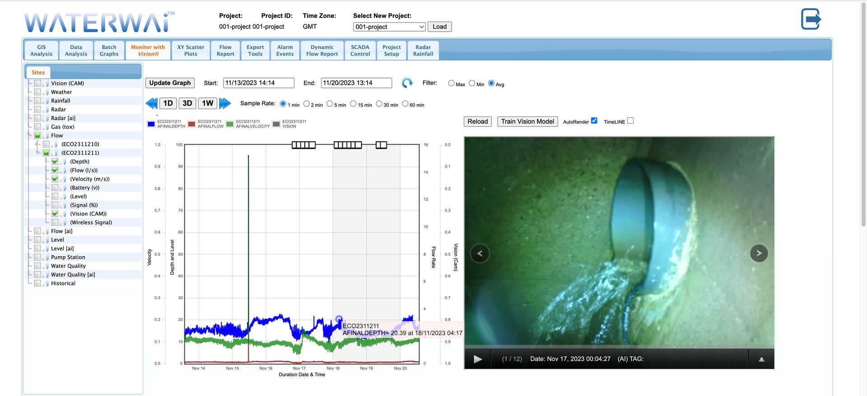Click the End date input field

tap(356, 83)
